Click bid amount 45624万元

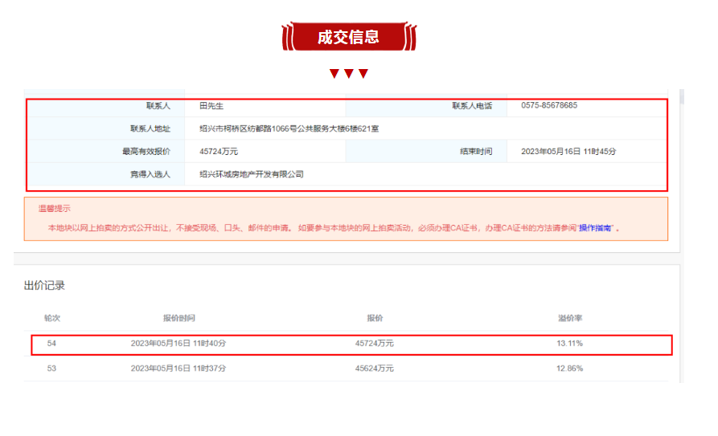pos(375,369)
